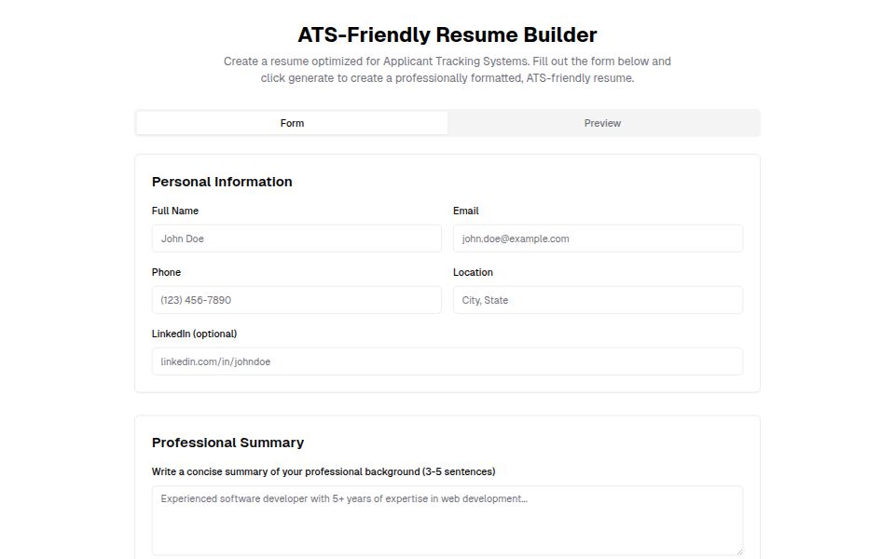
Task: Click the Personal Information card background
Action: [447, 391]
